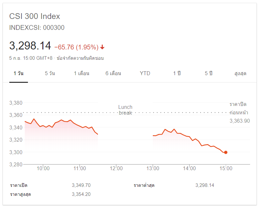This screenshot has height=210, width=261.
Task: Click the red end-point dot on chart
Action: coord(226,152)
